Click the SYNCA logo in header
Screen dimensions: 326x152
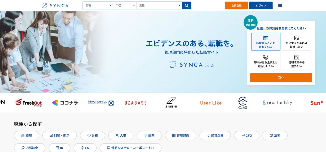(x=55, y=6)
